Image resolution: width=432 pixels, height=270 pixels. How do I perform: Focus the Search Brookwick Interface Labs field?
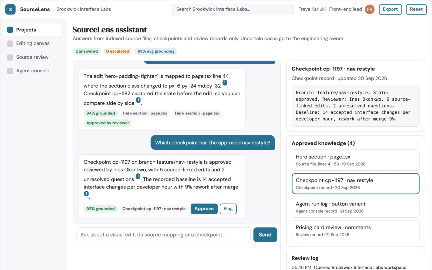tap(233, 9)
